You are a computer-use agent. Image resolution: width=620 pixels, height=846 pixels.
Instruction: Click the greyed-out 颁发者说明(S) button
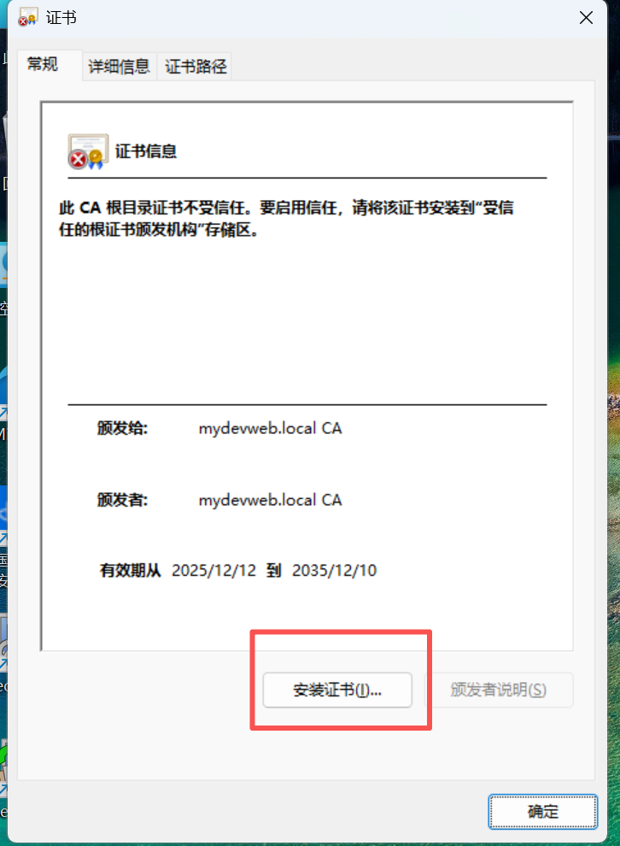pos(499,690)
